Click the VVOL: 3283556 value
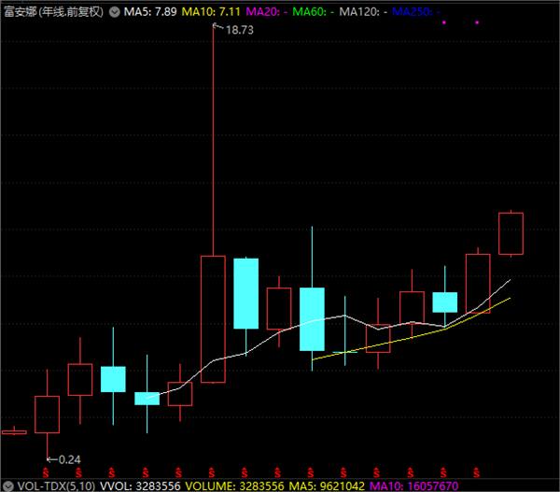The width and height of the screenshot is (560, 492). 140,485
